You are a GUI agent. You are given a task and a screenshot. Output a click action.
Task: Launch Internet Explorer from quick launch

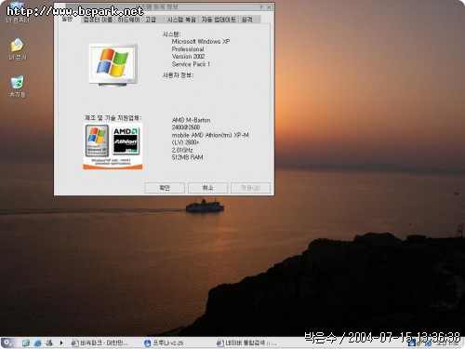tap(37, 342)
